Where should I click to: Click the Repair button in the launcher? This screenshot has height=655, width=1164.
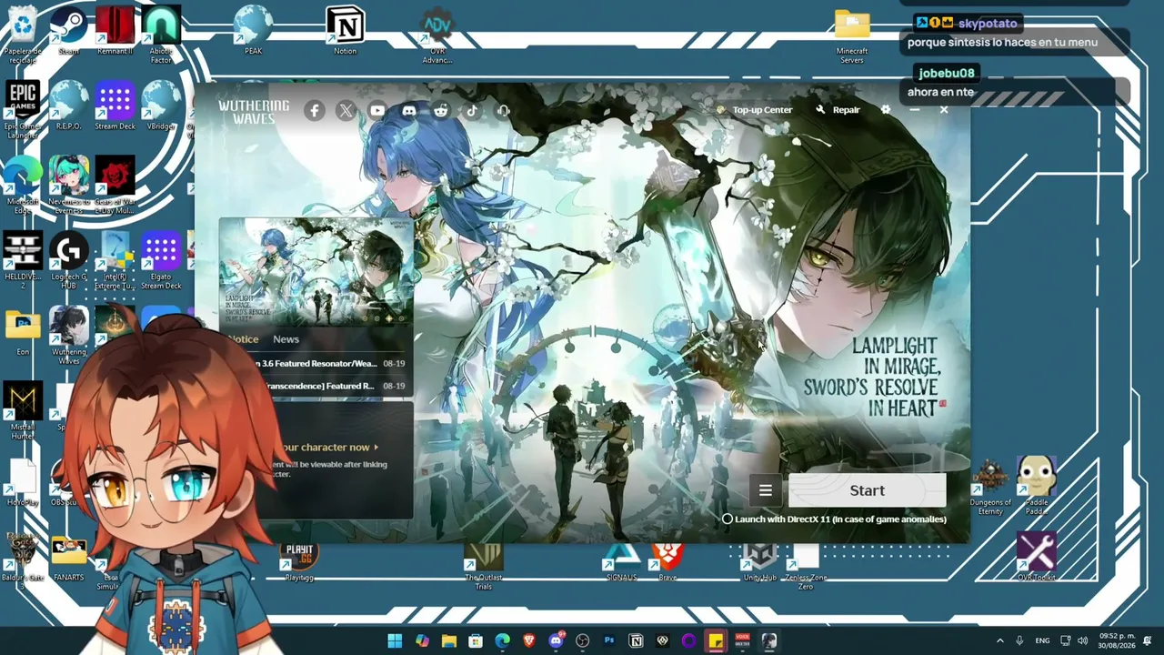coord(838,110)
